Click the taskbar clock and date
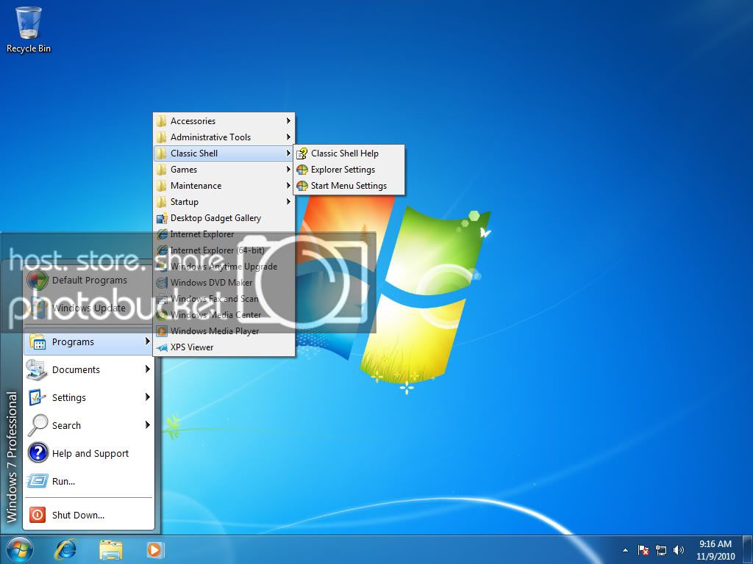 (x=713, y=550)
